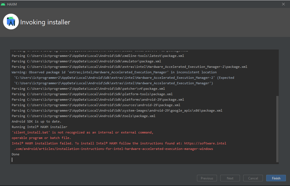Click the Previous button
290x186 pixels.
coord(207,178)
